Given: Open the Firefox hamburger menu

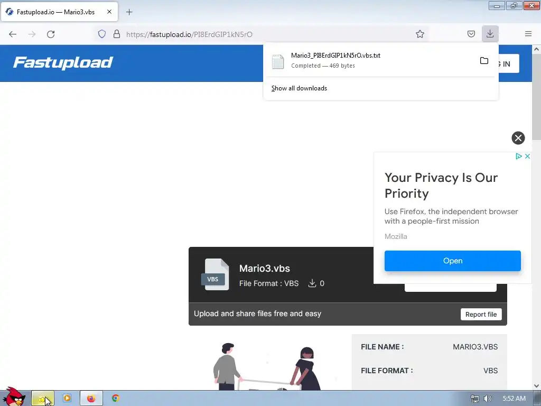Looking at the screenshot, I should pyautogui.click(x=528, y=34).
